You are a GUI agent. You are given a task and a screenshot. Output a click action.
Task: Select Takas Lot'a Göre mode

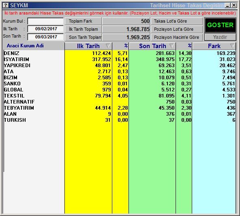pos(177,21)
